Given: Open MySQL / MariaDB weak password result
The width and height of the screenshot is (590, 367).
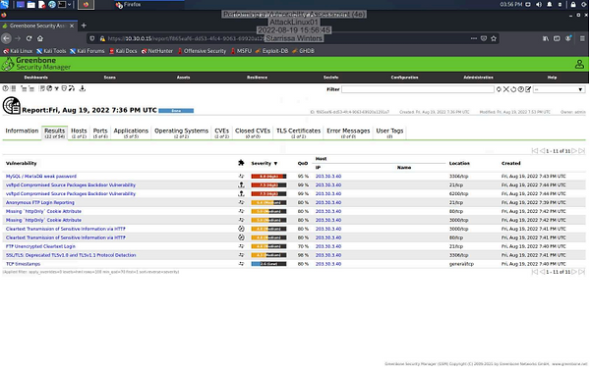Looking at the screenshot, I should pos(41,177).
